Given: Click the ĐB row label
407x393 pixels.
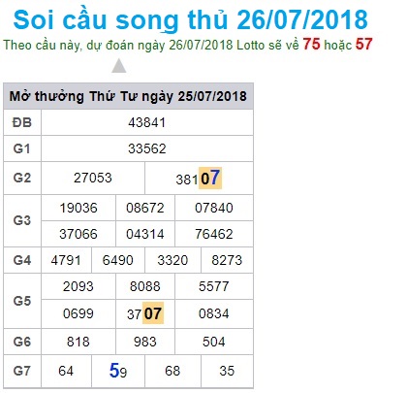Looking at the screenshot, I should 22,122.
